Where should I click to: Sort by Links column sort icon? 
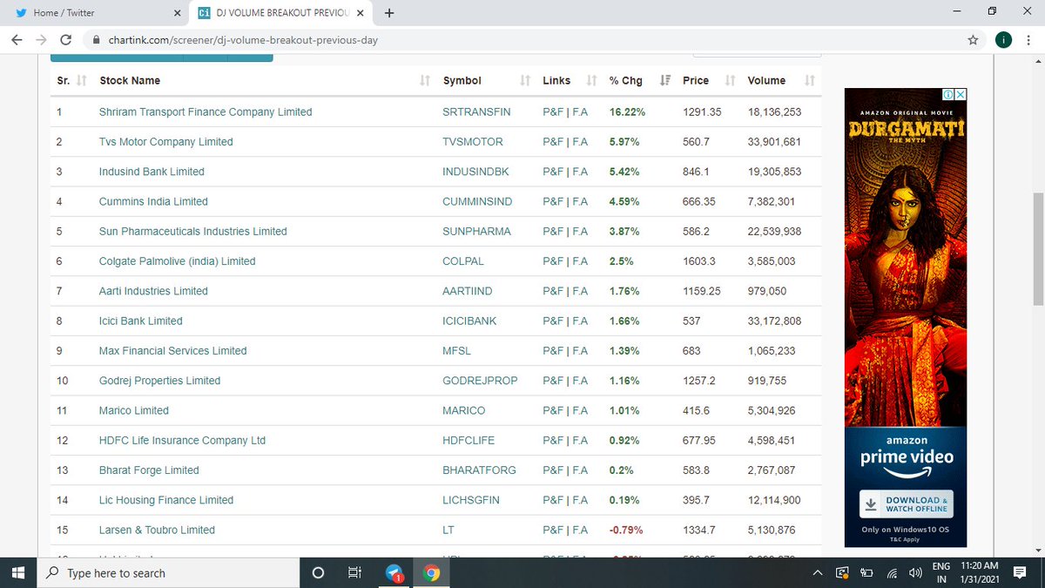[x=592, y=80]
